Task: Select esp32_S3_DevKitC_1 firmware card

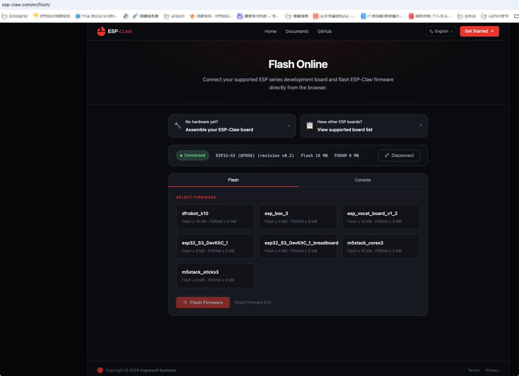Action: click(215, 247)
